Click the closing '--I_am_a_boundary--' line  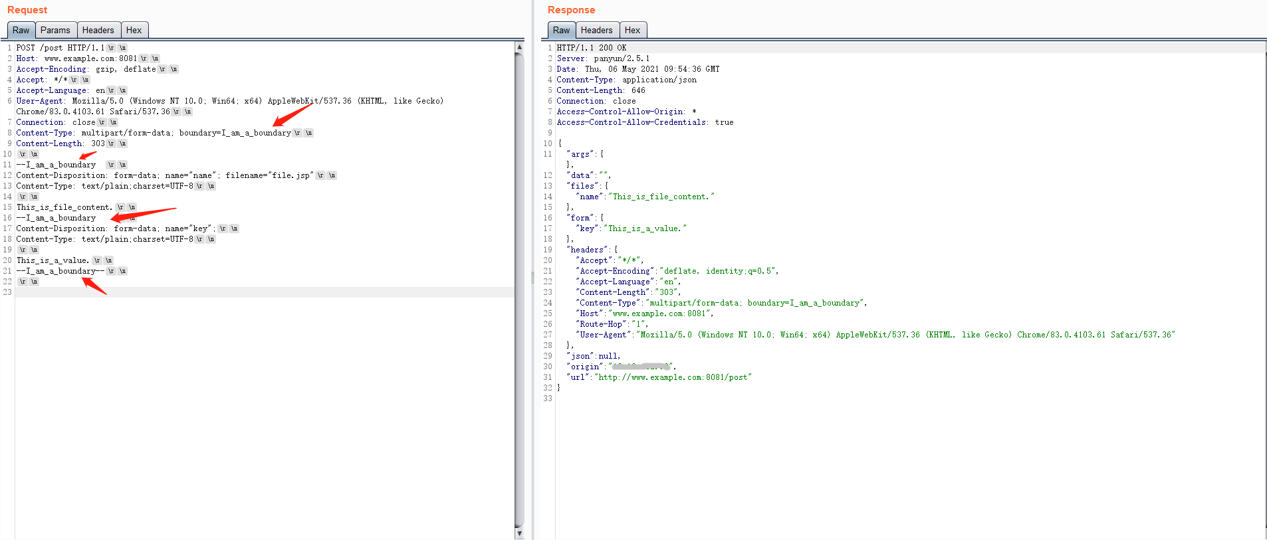pyautogui.click(x=60, y=271)
